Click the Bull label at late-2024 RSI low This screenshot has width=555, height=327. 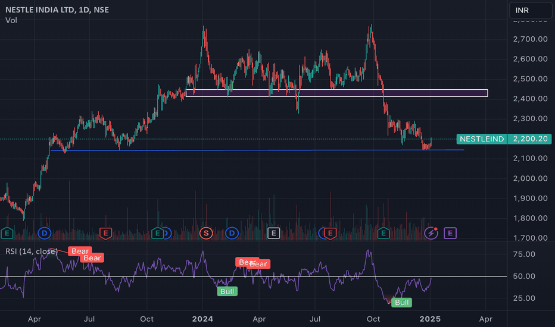coord(402,302)
